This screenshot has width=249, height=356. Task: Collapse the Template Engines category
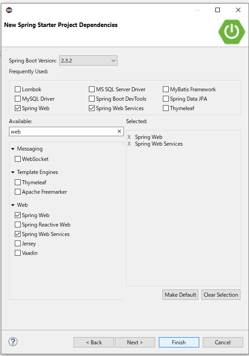pyautogui.click(x=13, y=172)
